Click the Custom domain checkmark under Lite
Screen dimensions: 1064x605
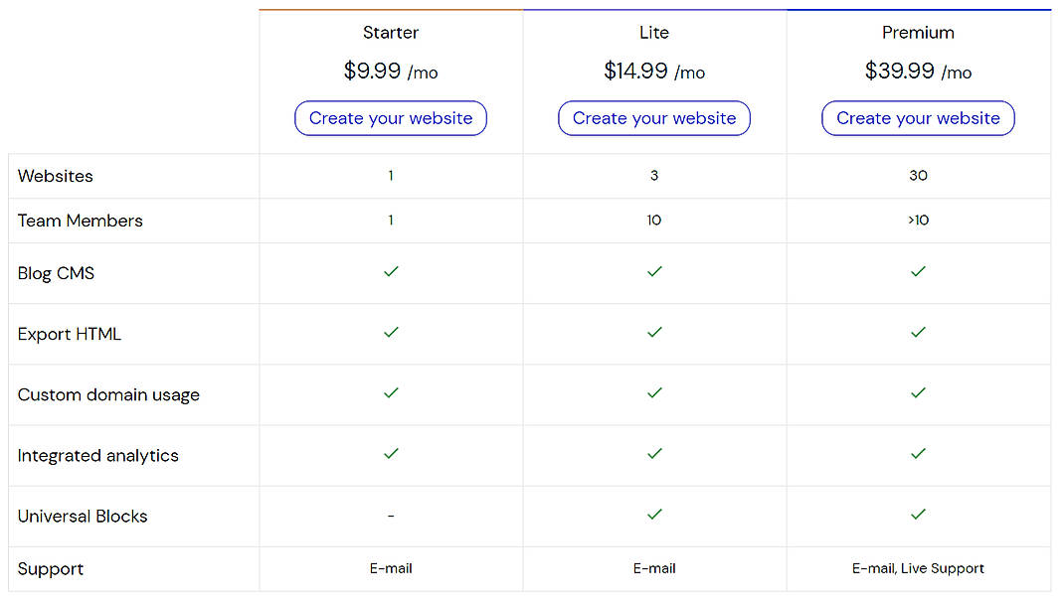pos(654,392)
